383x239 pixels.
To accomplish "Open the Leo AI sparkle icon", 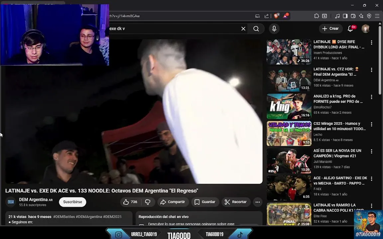I will click(361, 16).
